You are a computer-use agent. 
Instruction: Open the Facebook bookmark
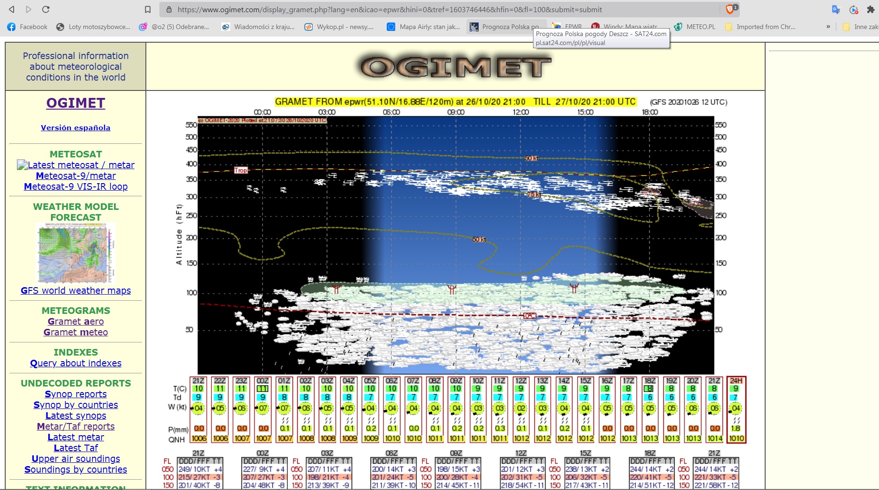pyautogui.click(x=28, y=27)
